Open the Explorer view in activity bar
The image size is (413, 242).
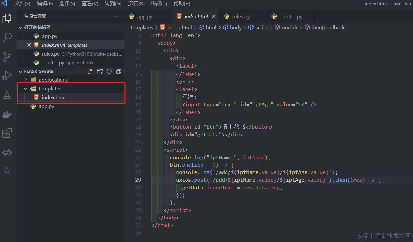[x=7, y=19]
